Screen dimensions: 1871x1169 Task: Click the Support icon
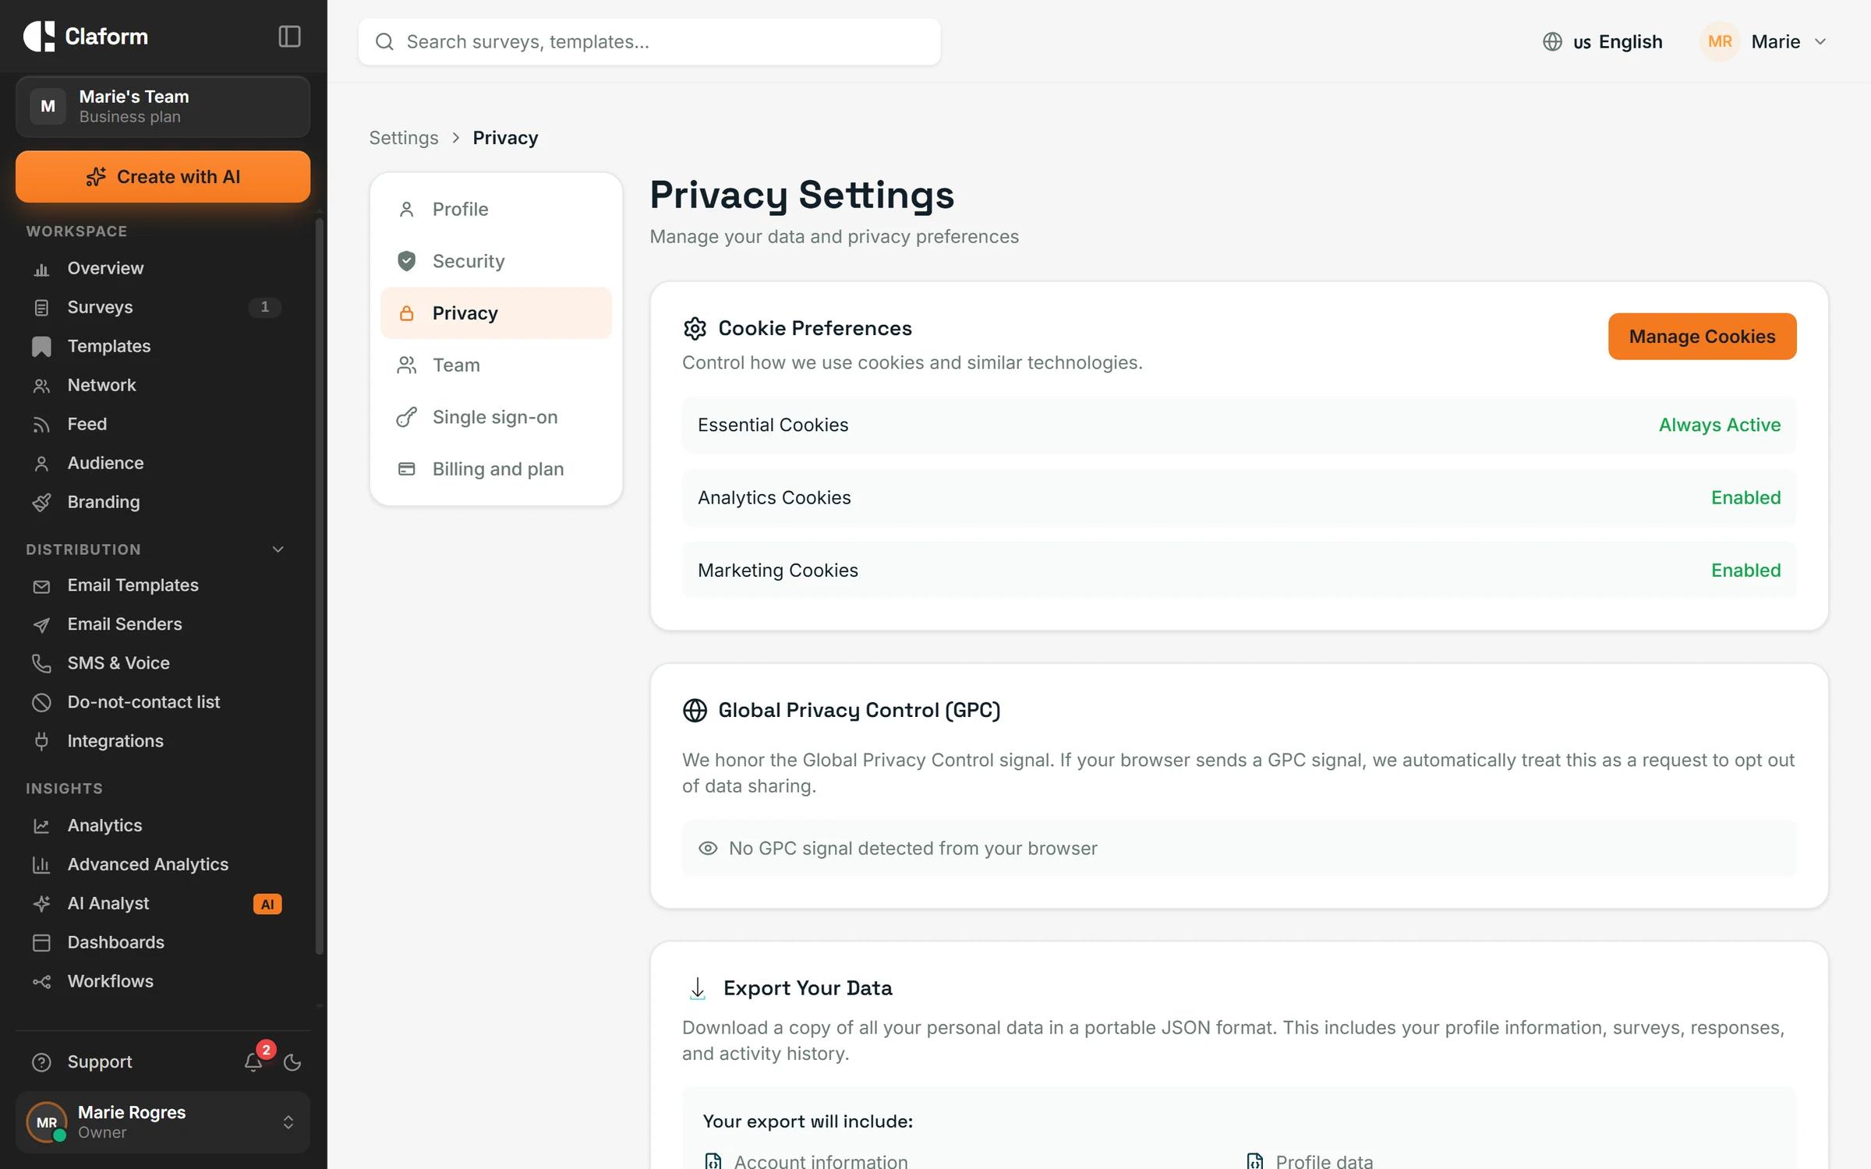(x=41, y=1062)
